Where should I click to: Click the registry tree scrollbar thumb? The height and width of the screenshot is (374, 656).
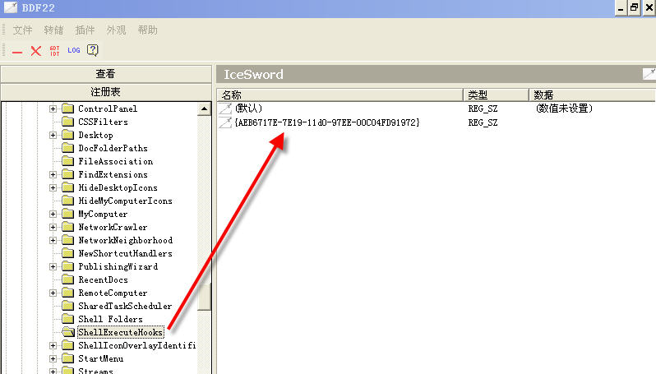coord(204,297)
